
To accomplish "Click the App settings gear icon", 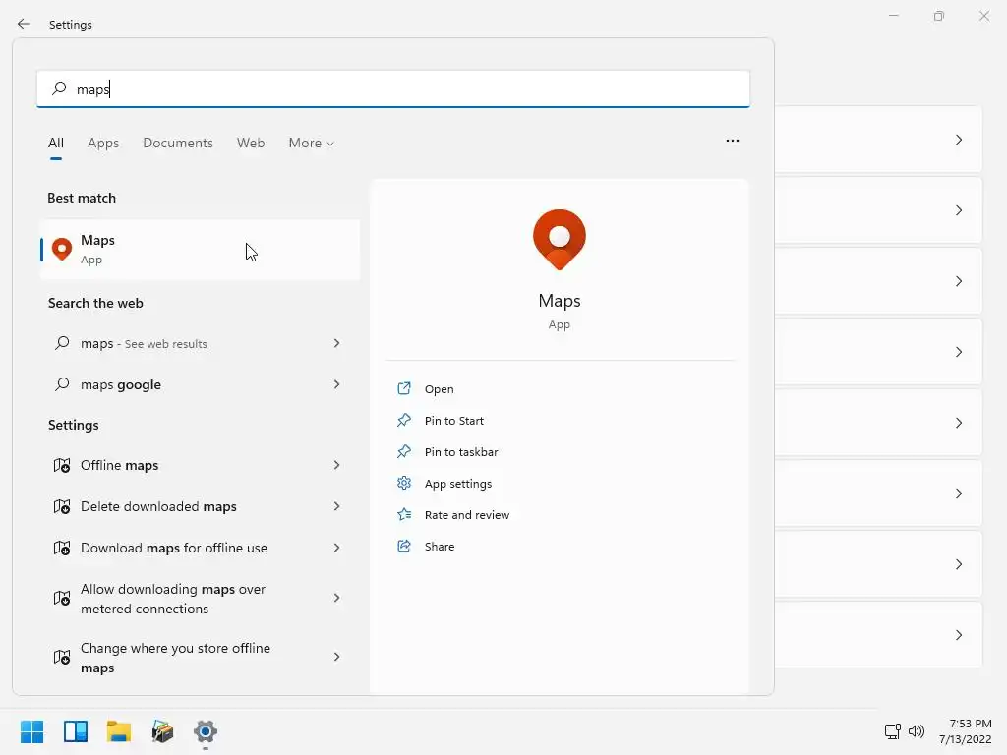I will point(404,483).
